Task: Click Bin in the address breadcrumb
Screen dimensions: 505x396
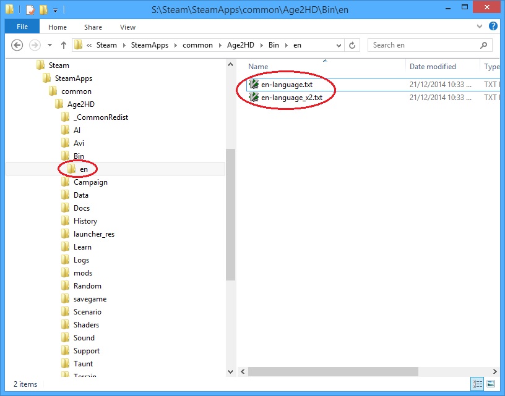Action: click(274, 45)
